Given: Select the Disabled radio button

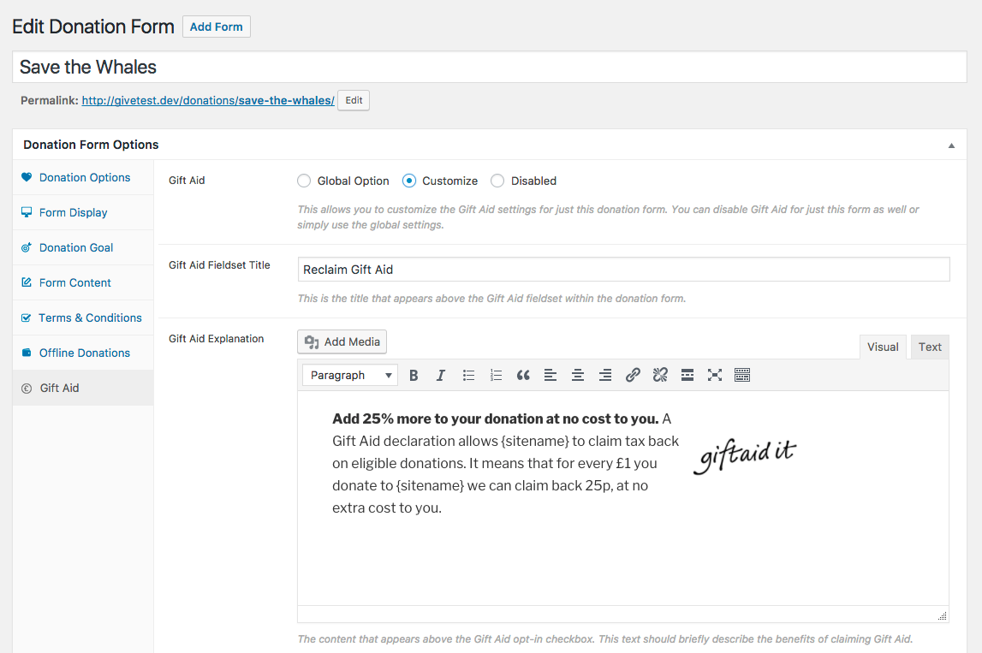Looking at the screenshot, I should click(x=497, y=181).
